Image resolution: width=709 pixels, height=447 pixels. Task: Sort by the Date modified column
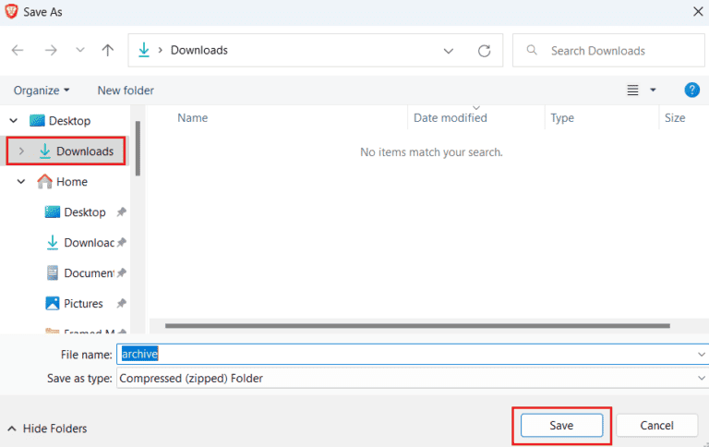451,118
